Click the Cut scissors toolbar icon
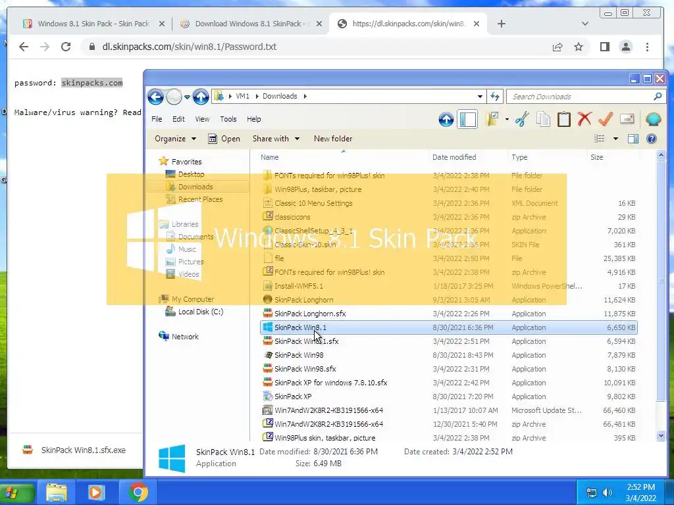The height and width of the screenshot is (505, 674). click(522, 120)
